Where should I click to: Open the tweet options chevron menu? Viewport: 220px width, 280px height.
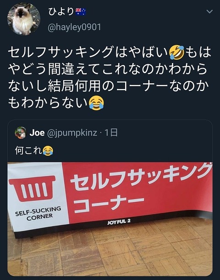click(209, 11)
